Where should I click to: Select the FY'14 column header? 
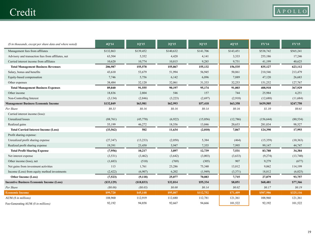tap(265, 44)
